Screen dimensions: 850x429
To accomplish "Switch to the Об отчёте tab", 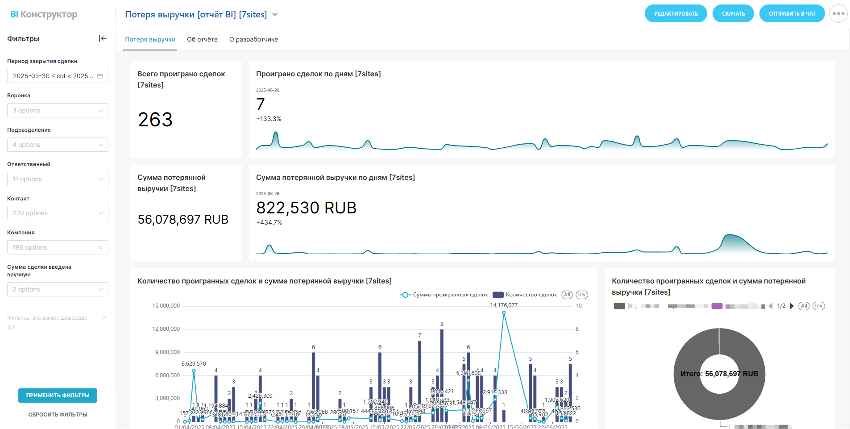I will 202,39.
